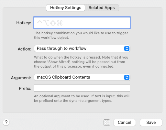Click the blue arrows on Action popup
Image resolution: width=166 pixels, height=130 pixels.
coord(127,49)
